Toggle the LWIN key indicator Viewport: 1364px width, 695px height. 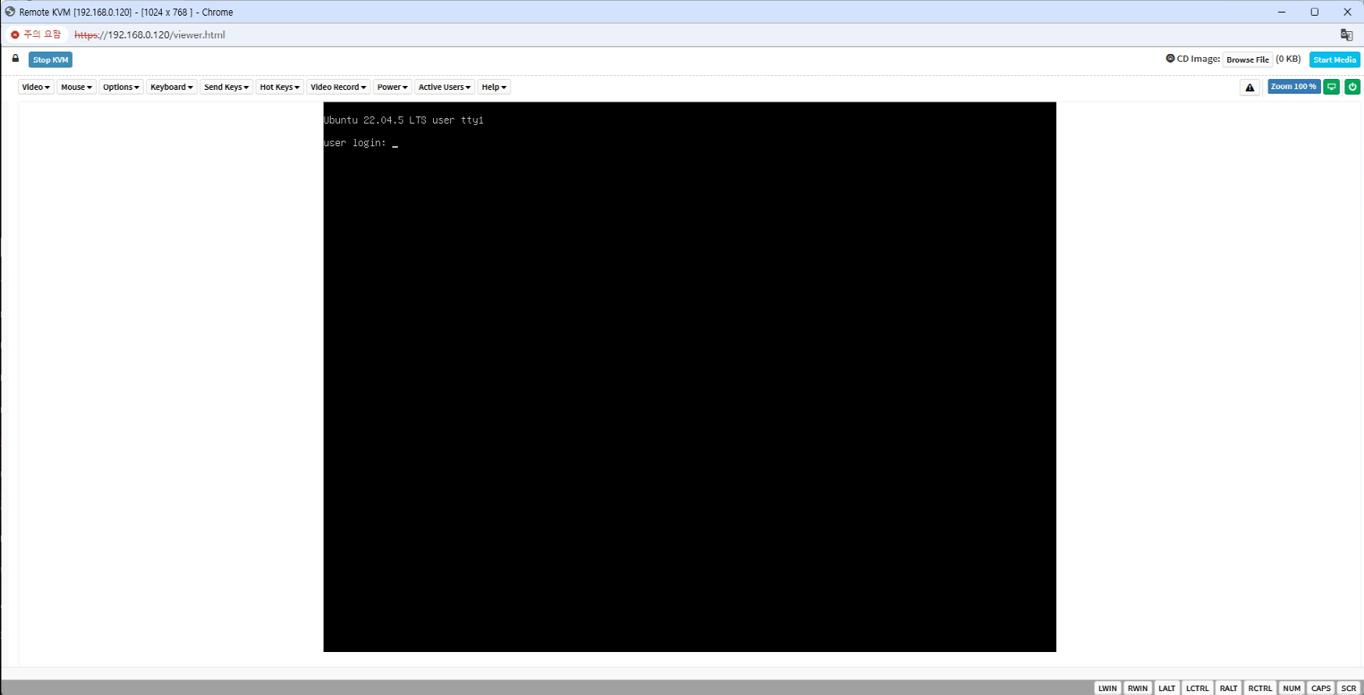point(1108,688)
